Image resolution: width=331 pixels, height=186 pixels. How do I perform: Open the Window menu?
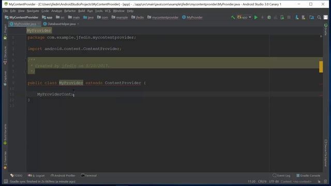coord(118,11)
